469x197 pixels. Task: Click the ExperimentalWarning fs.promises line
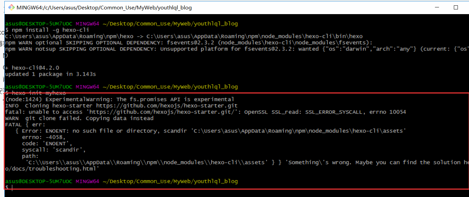tap(120, 99)
